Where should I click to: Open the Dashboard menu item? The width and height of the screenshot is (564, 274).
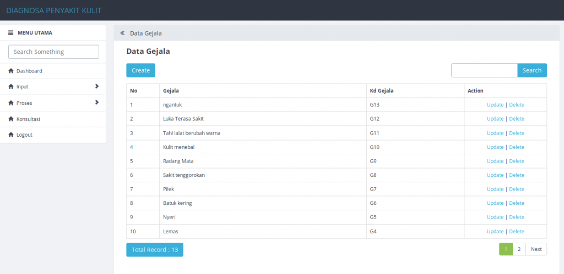point(29,71)
